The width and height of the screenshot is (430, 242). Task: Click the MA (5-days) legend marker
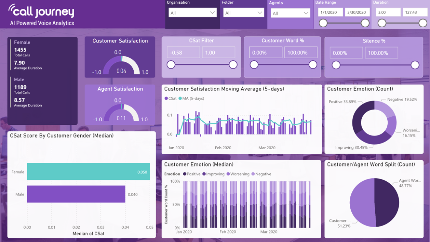180,98
